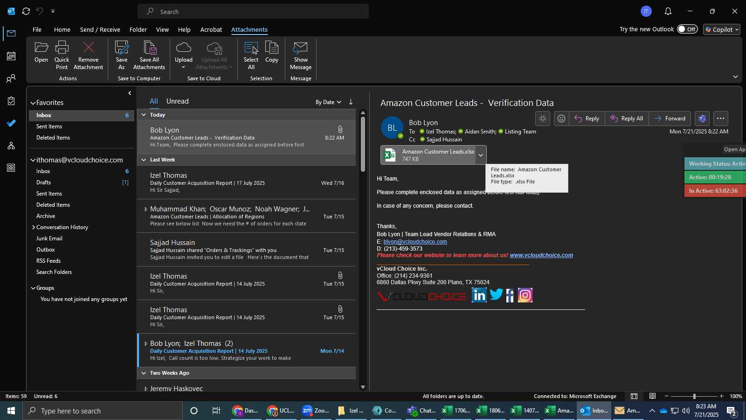This screenshot has height=420, width=746.
Task: Show only Unread messages tab
Action: click(x=178, y=101)
